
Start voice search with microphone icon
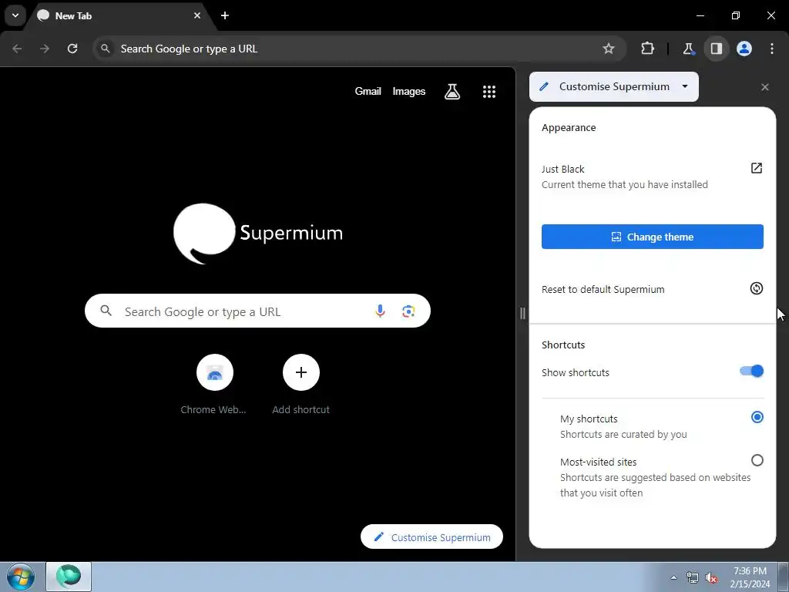pos(380,311)
